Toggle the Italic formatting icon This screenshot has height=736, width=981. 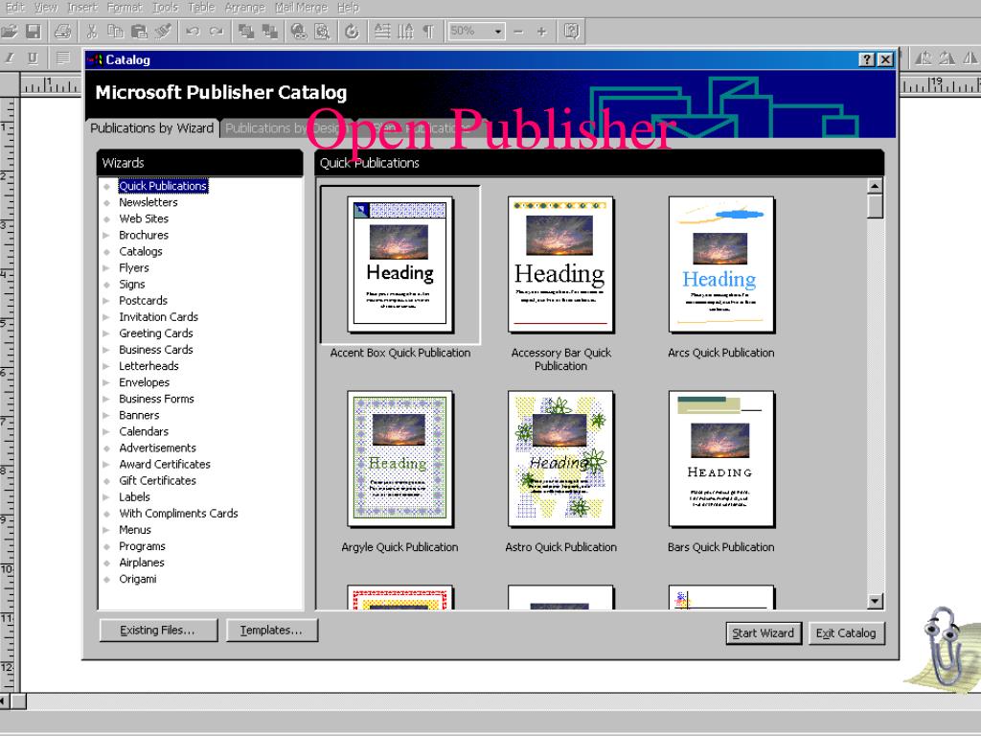(10, 58)
